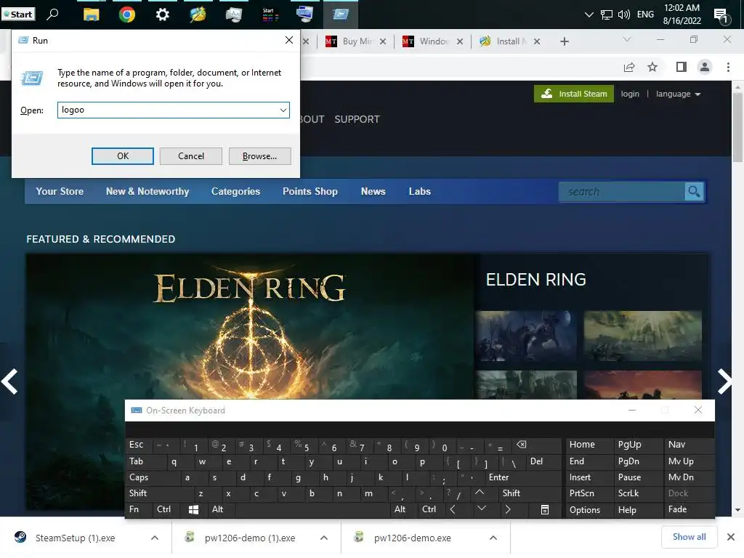Click Browse... in Run dialog

click(259, 156)
